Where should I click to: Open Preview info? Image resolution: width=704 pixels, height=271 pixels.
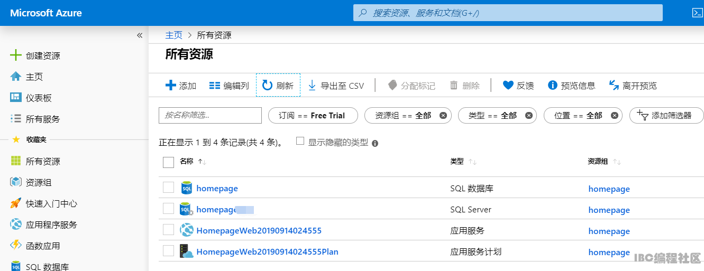coord(571,86)
